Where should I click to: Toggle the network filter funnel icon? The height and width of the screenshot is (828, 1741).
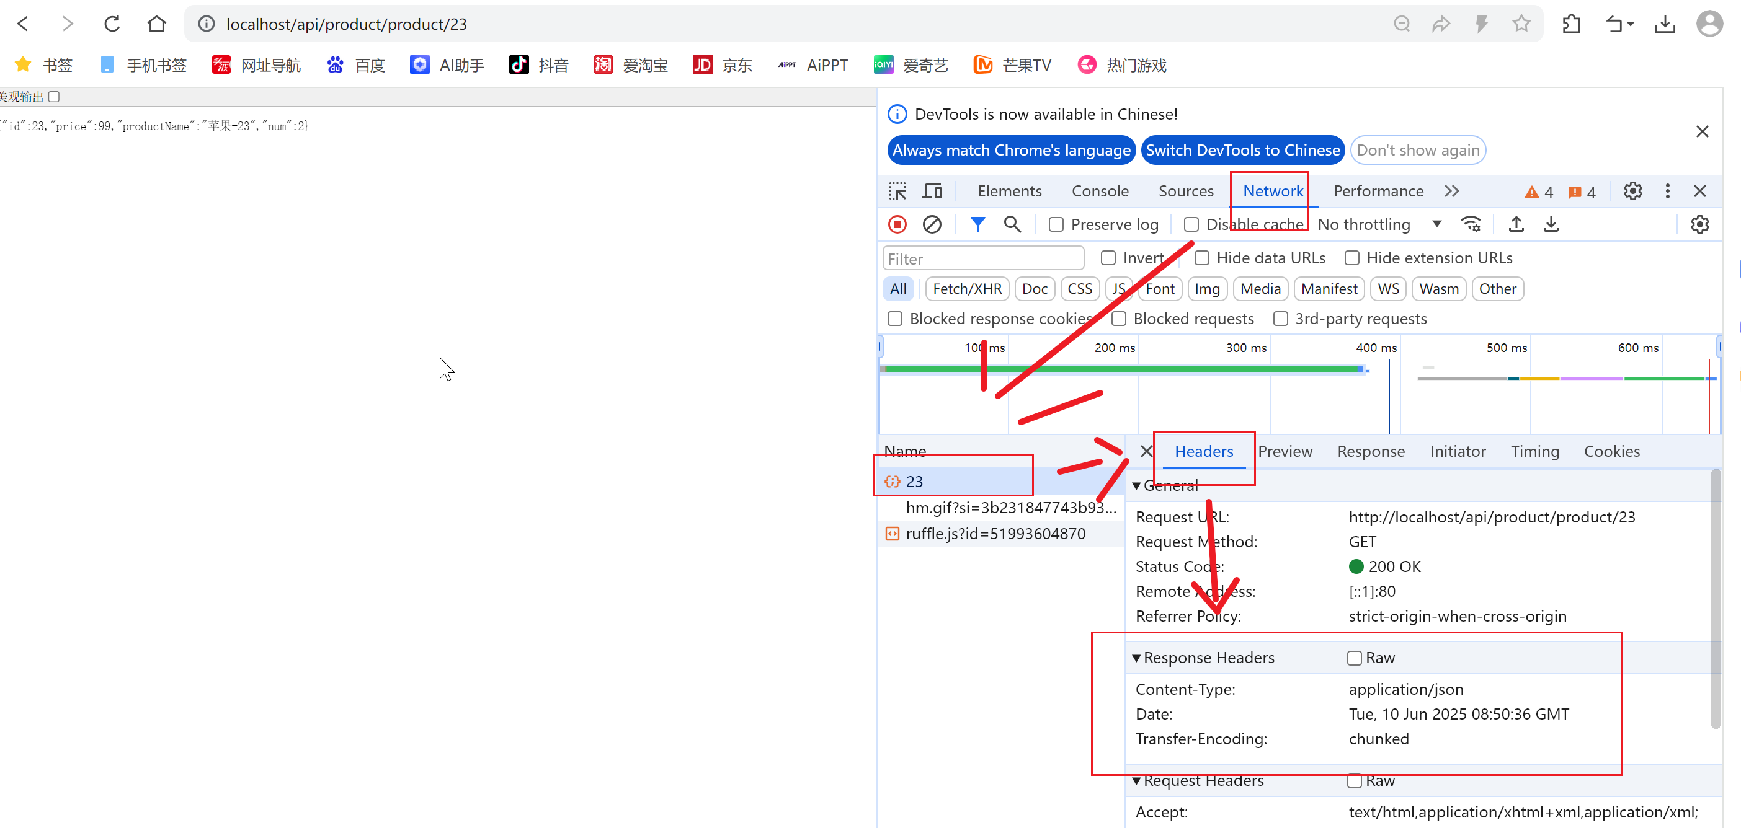point(977,224)
